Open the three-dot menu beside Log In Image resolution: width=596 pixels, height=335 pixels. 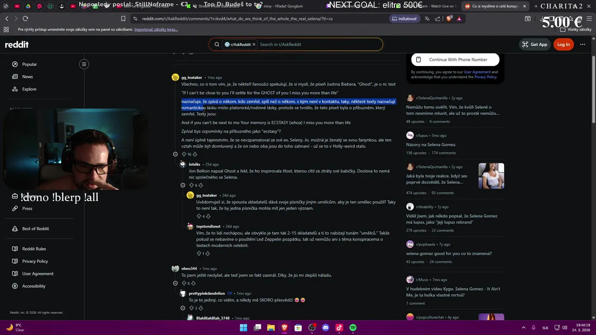point(582,45)
